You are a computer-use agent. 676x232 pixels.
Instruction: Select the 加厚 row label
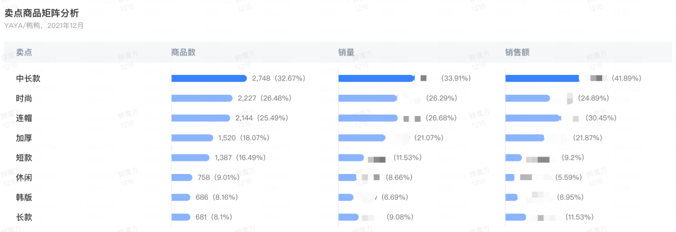(24, 138)
